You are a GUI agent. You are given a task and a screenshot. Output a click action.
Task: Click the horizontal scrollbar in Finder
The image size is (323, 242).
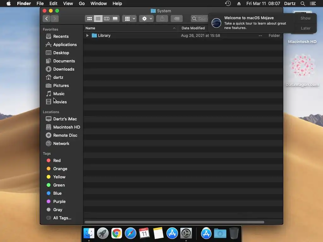174,222
